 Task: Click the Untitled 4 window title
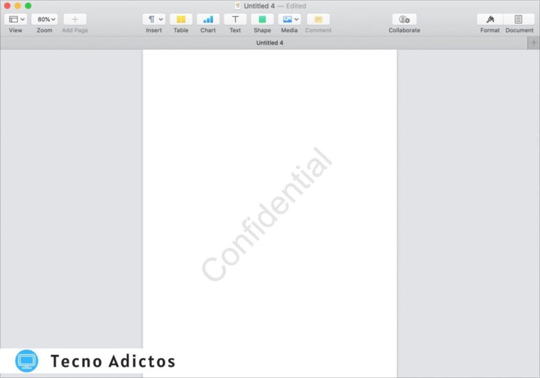tap(259, 6)
